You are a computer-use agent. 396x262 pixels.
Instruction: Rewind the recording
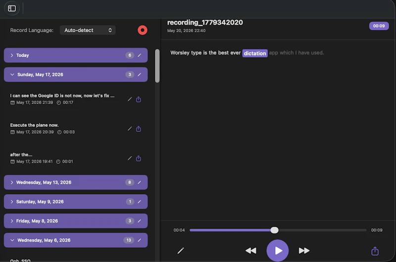(251, 251)
